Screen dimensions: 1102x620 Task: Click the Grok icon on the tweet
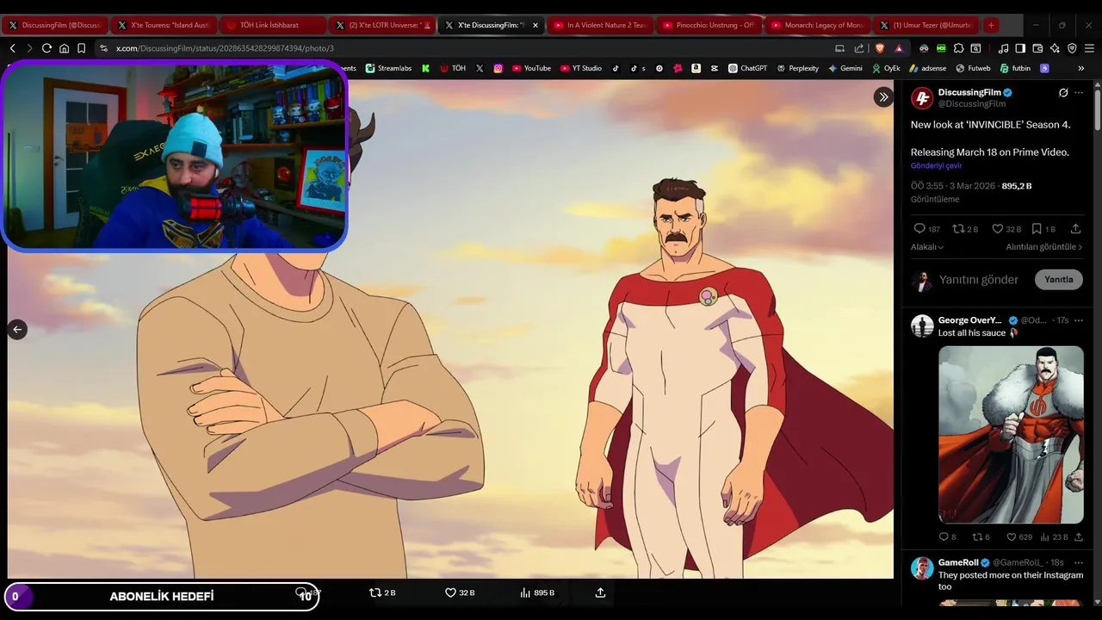click(1063, 92)
